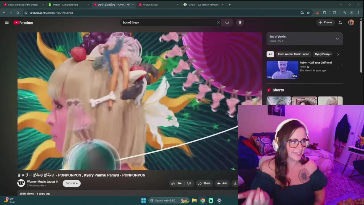Open the Chrome profile avatar

352,13
